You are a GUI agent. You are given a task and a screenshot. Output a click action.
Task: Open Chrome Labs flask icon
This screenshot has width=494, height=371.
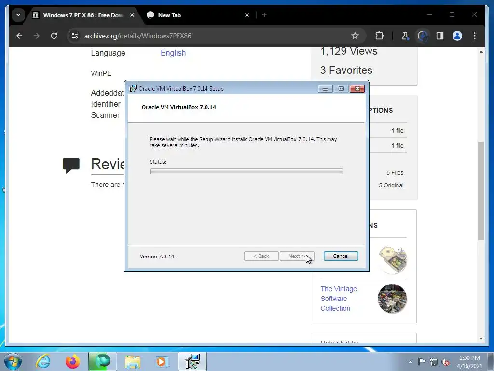(405, 36)
